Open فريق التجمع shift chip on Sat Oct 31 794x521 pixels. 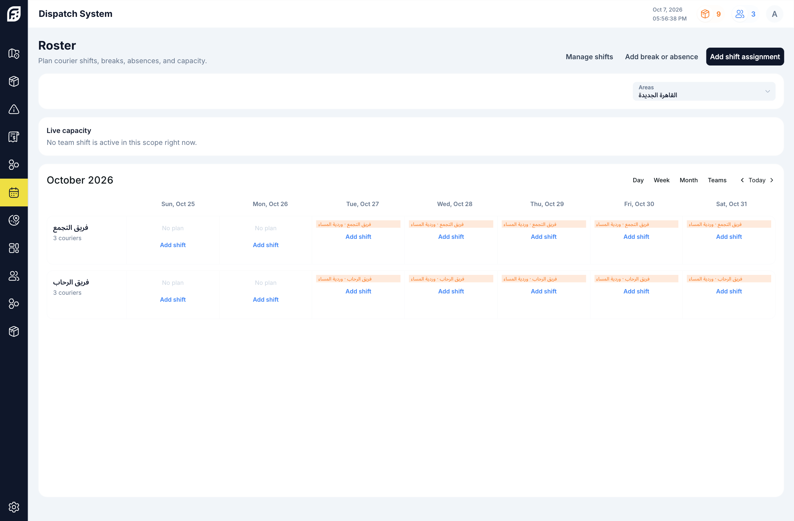728,224
